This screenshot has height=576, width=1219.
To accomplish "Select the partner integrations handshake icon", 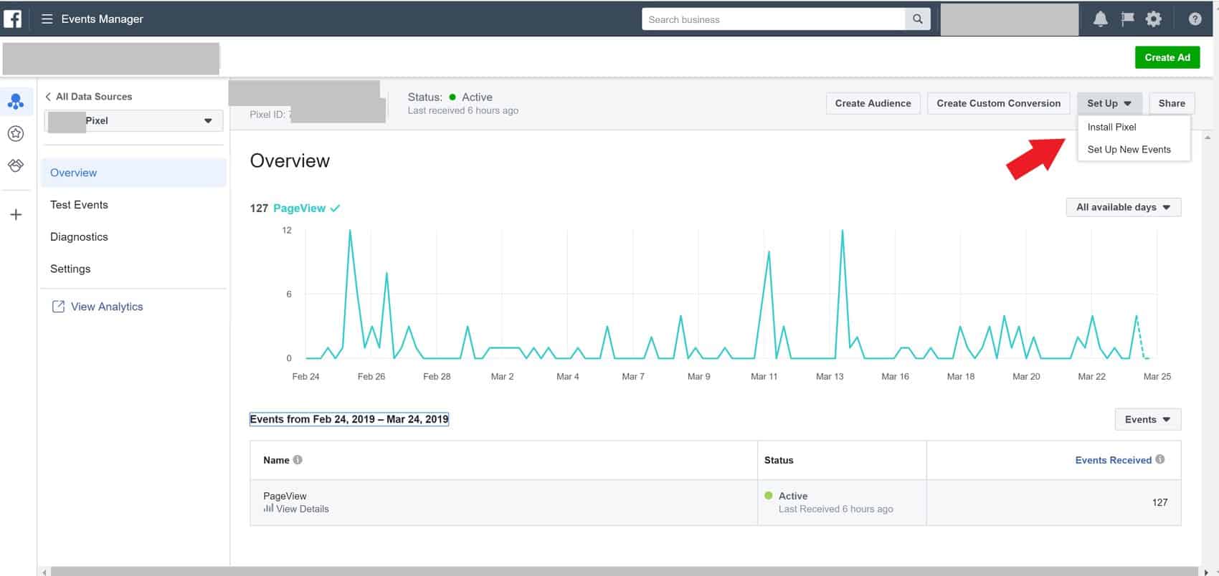I will click(16, 165).
